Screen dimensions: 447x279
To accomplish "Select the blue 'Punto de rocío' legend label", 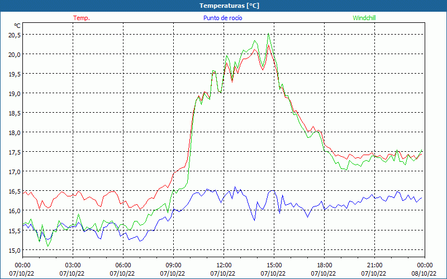I will pos(222,18).
